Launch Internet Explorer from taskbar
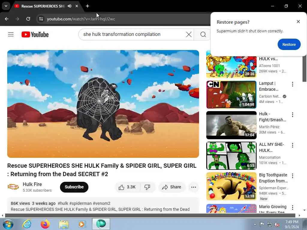This screenshot has width=307, height=230. tap(27, 224)
